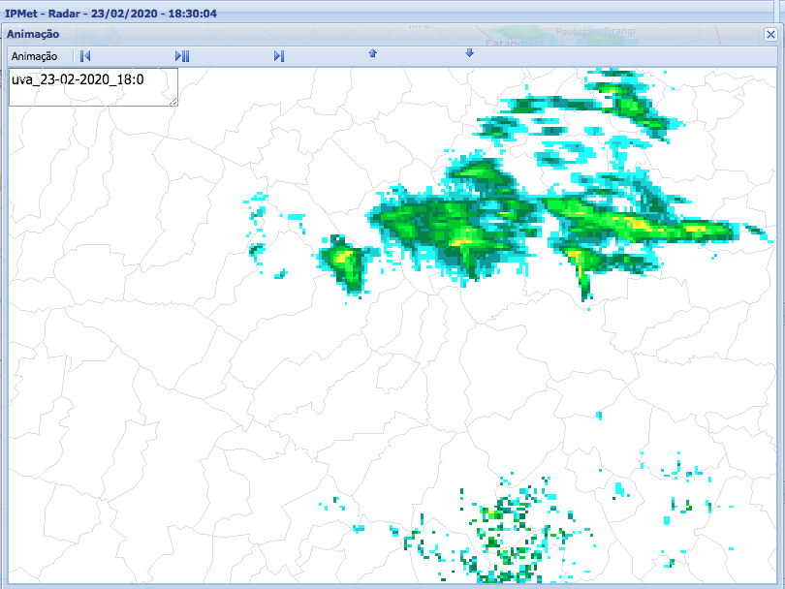Click the play animation icon
Viewport: 785px width, 589px height.
point(184,55)
